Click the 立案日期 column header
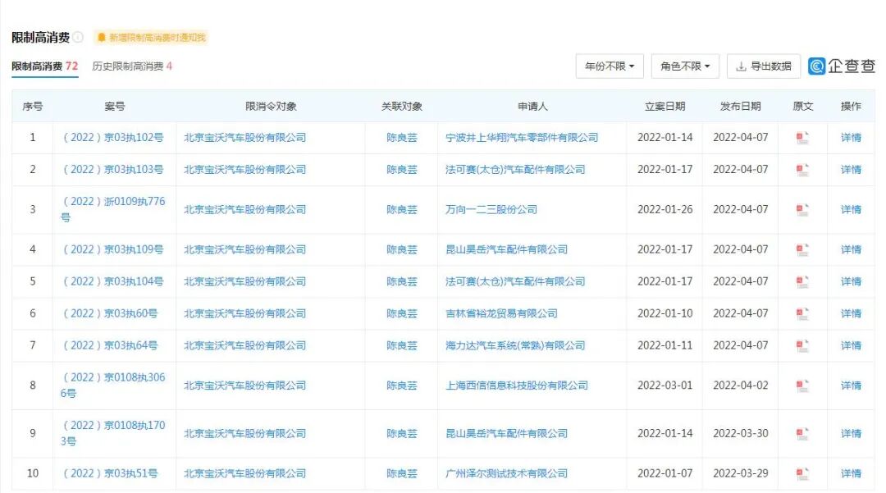 click(x=664, y=106)
